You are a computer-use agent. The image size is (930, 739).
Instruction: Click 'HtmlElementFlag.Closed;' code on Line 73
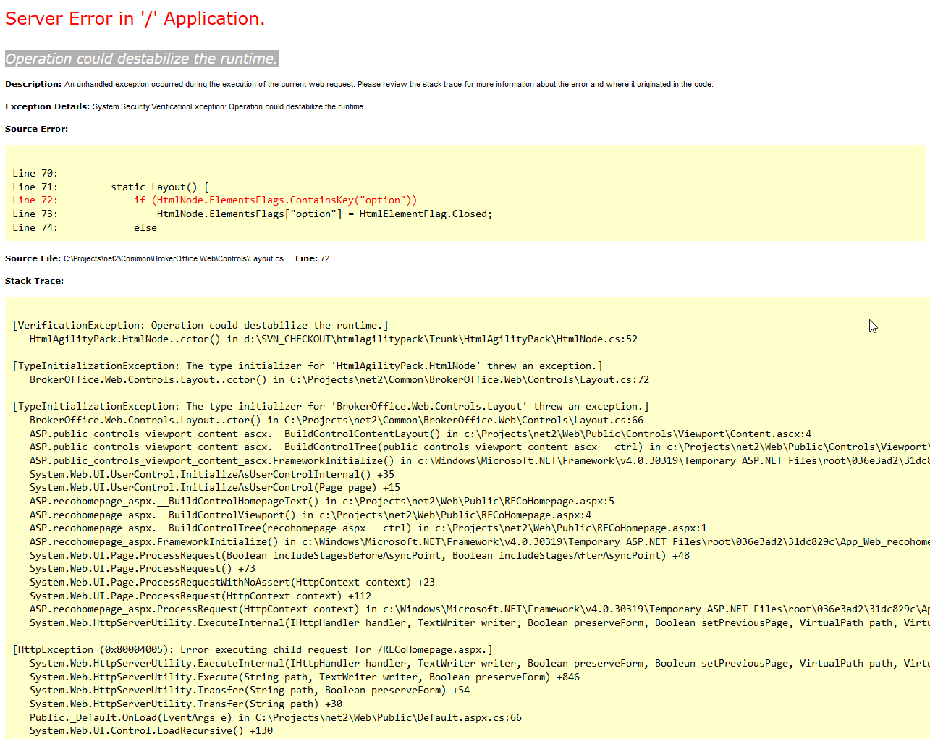click(x=426, y=214)
